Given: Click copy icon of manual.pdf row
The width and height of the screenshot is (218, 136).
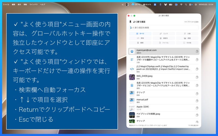Looking at the screenshot, I should point(197,101).
